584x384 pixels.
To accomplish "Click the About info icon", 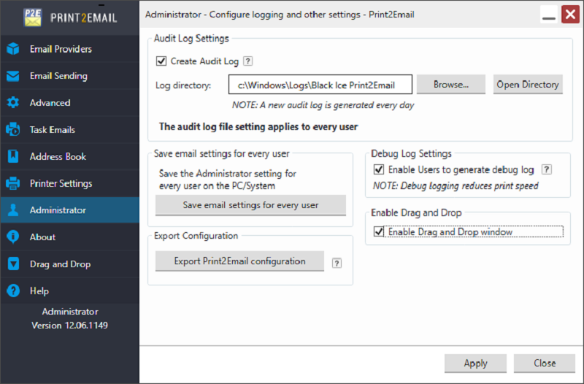I will click(x=13, y=237).
